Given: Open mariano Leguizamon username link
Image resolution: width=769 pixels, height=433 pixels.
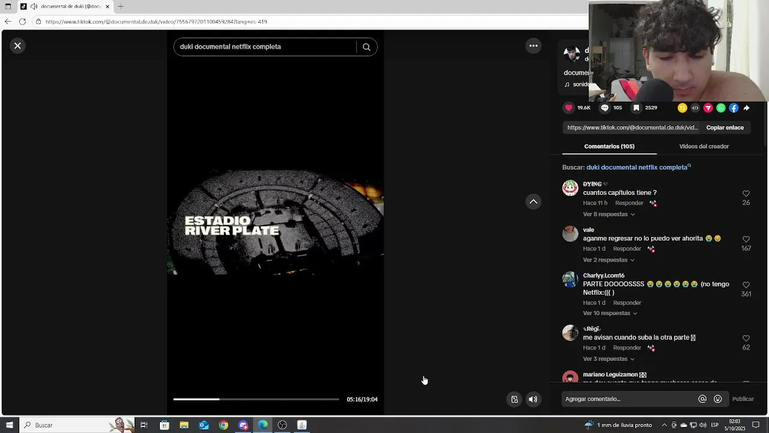Looking at the screenshot, I should point(615,375).
